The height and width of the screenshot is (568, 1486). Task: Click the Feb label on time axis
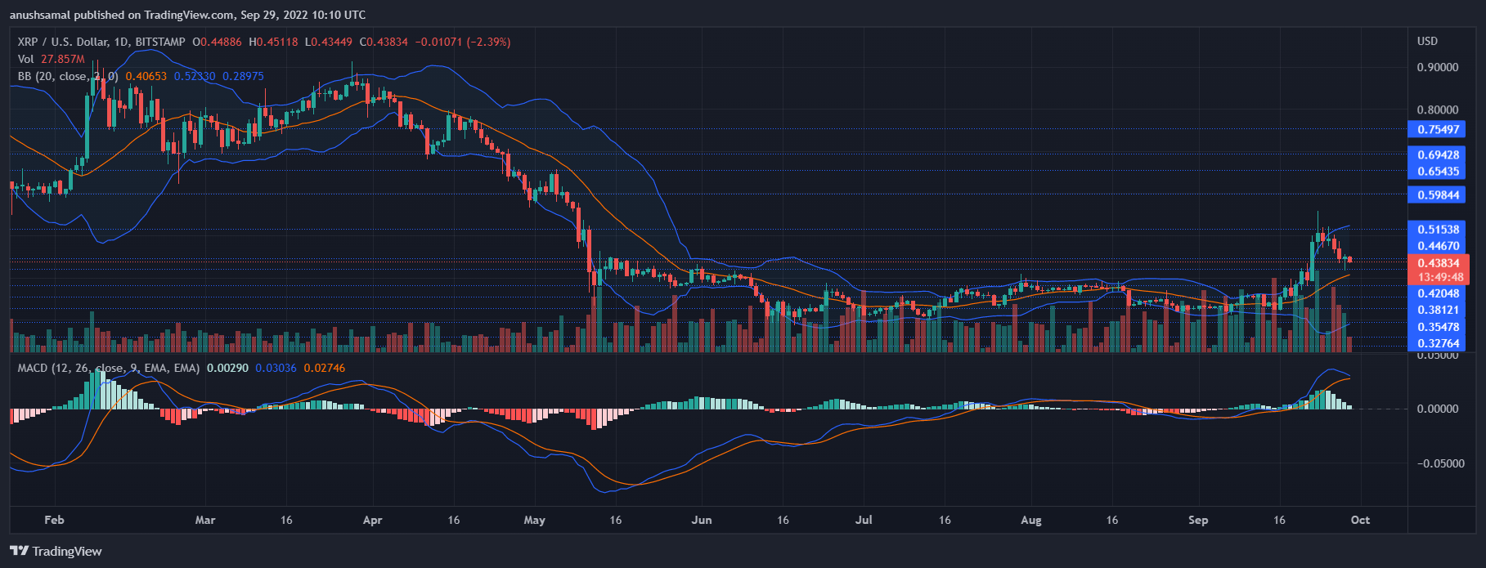[x=54, y=520]
